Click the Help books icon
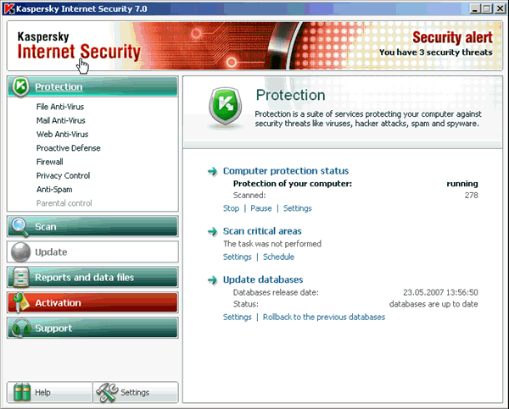Image resolution: width=509 pixels, height=409 pixels. [22, 392]
